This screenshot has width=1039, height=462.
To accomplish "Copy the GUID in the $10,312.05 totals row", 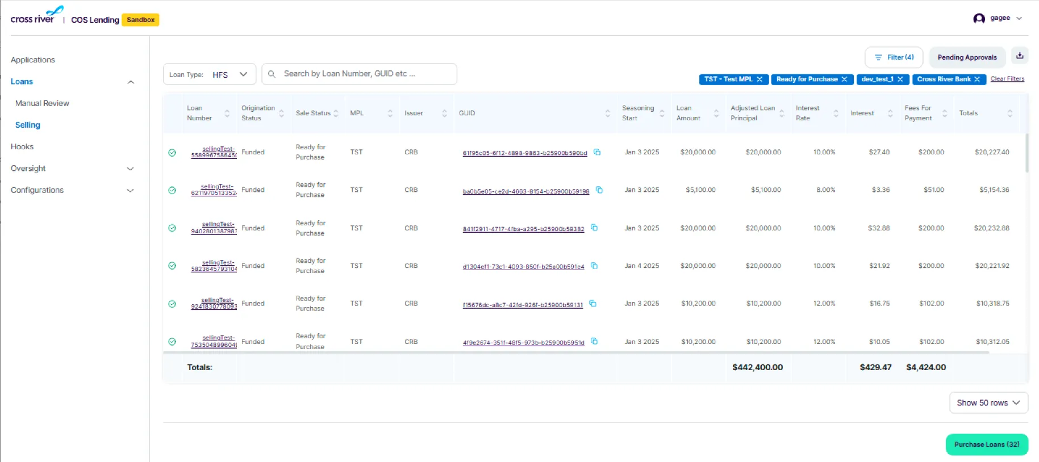I will tap(594, 341).
